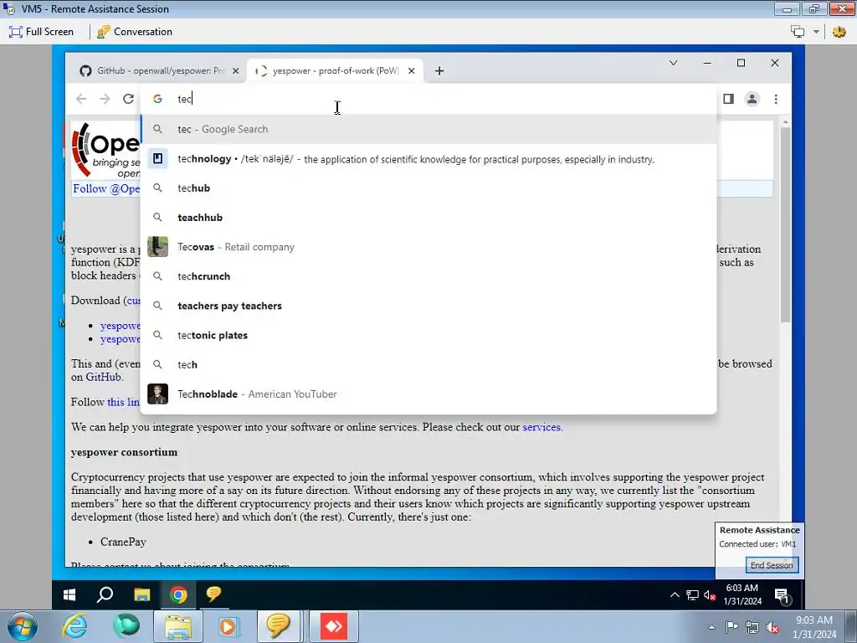Choose the 'techcrunch' suggestion

coord(428,276)
